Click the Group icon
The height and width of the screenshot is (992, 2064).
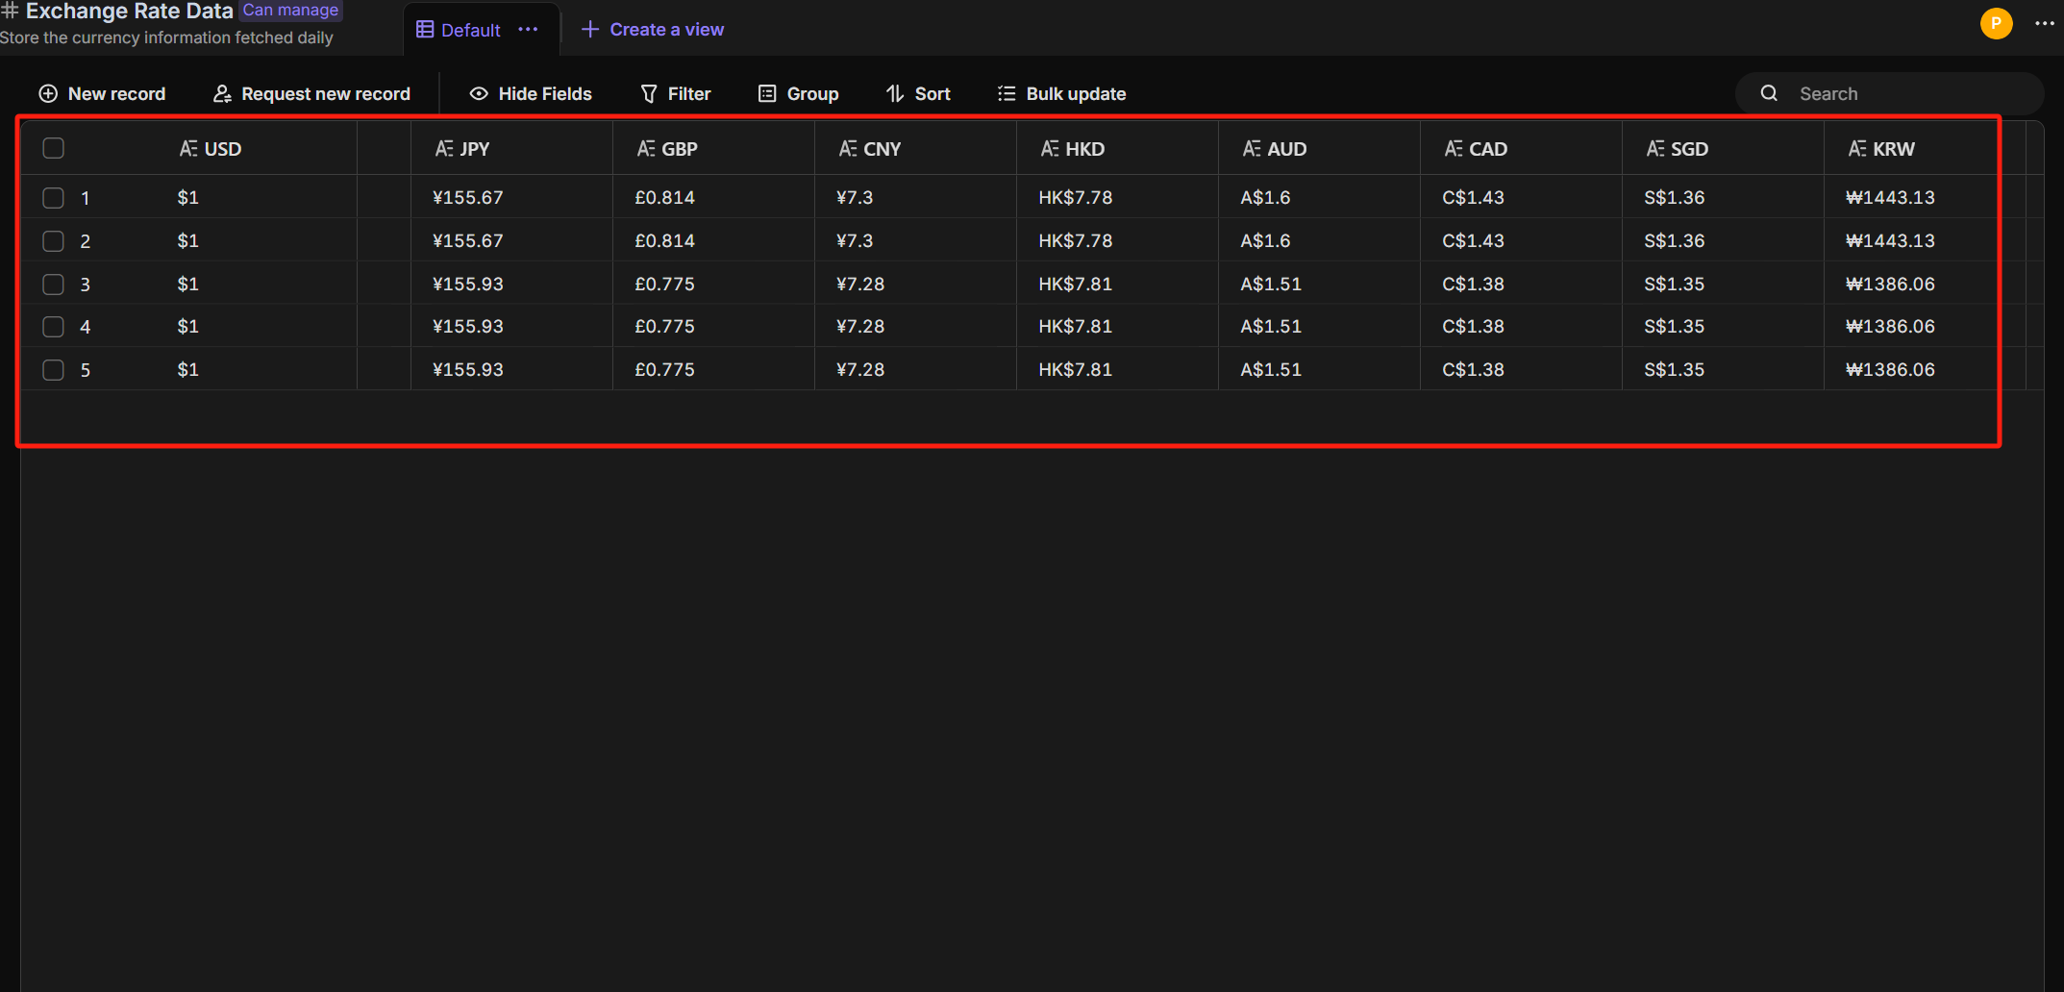pos(767,93)
